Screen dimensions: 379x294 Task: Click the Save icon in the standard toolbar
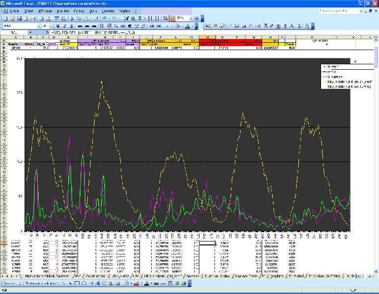pyautogui.click(x=19, y=18)
